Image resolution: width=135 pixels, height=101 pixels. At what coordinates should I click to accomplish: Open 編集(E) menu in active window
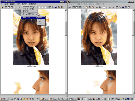coord(12,4)
